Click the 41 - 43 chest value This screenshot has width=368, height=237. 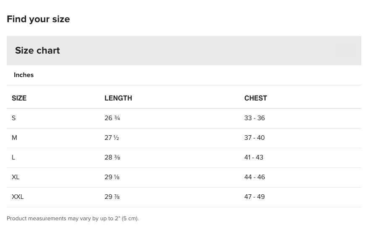point(253,157)
